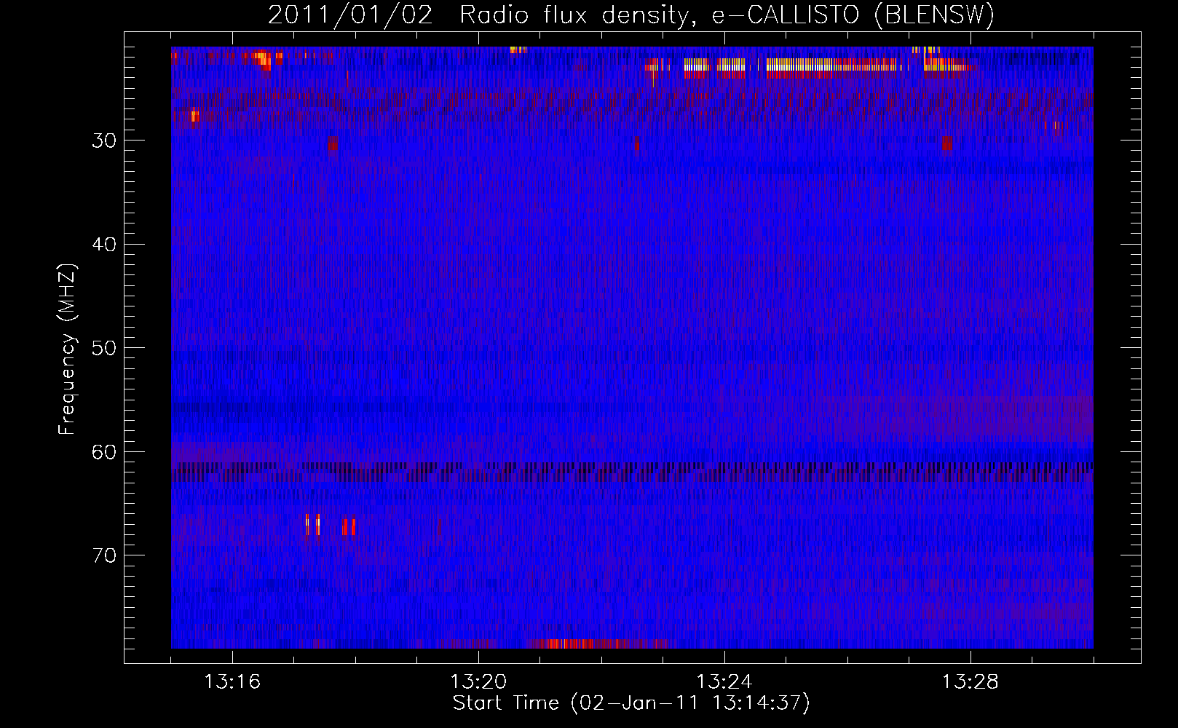Viewport: 1178px width, 728px height.
Task: Click the 'e-CALLISTO (BLENSW)' text in title
Action: pos(853,15)
